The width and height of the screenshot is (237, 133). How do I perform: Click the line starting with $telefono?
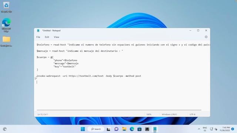[x=123, y=45]
